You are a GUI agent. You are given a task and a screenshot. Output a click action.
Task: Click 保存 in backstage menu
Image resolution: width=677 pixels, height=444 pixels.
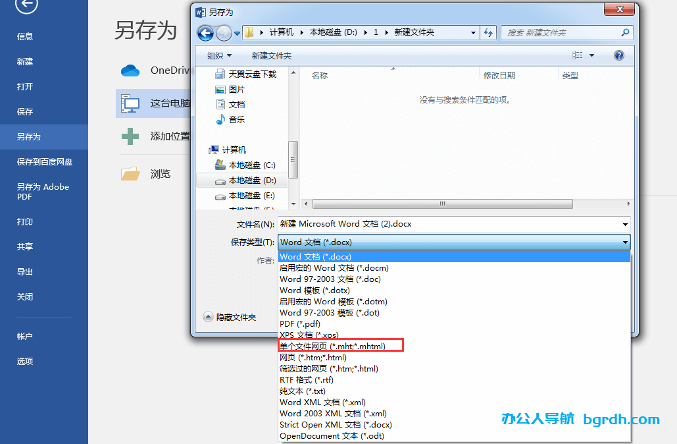pyautogui.click(x=25, y=112)
